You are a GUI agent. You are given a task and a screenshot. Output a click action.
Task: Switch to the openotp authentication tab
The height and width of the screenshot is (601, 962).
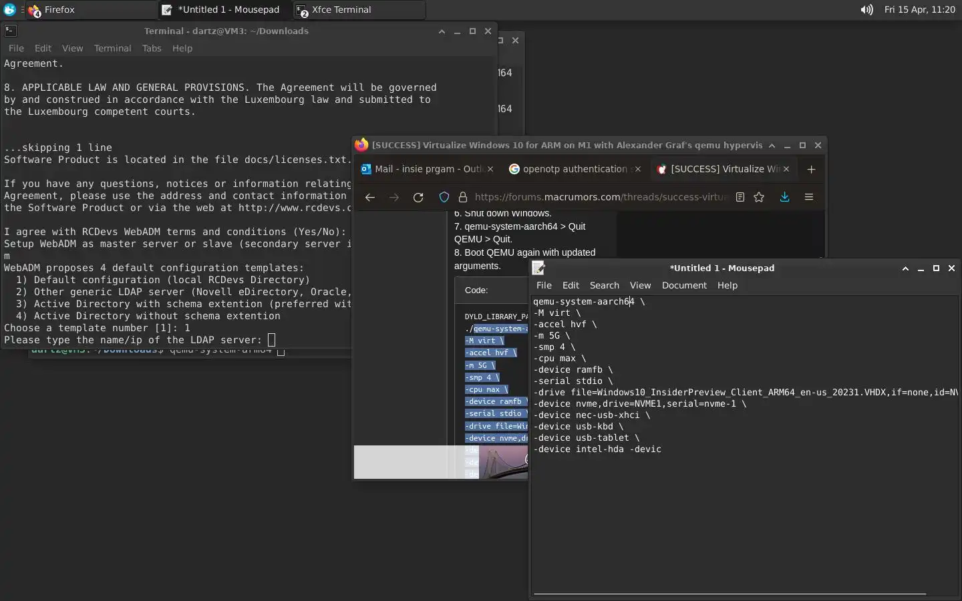click(x=575, y=169)
